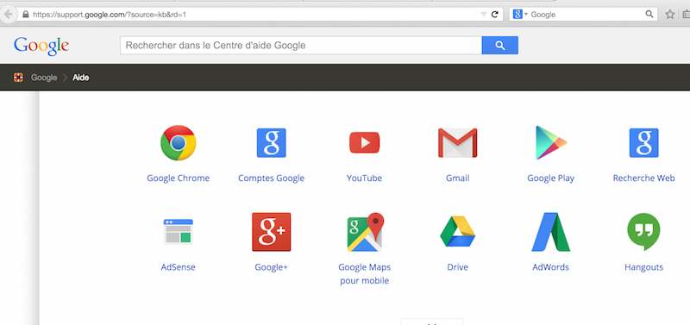Open the Google Chrome help icon

tap(179, 143)
